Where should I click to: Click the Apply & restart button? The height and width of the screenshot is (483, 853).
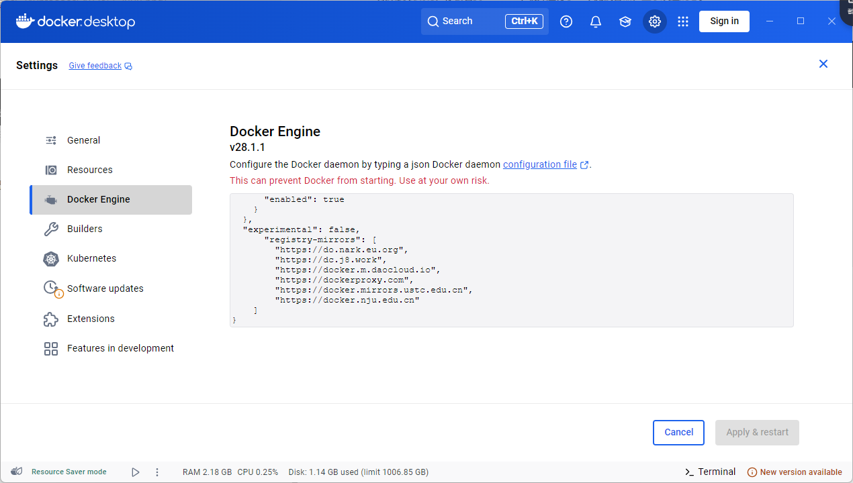[758, 433]
